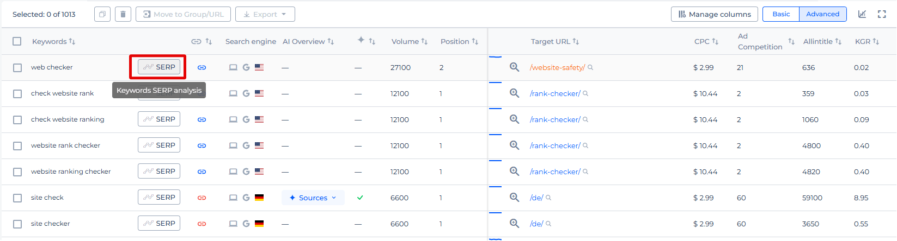Check the check website ranking row checkbox
The width and height of the screenshot is (897, 241).
17,120
